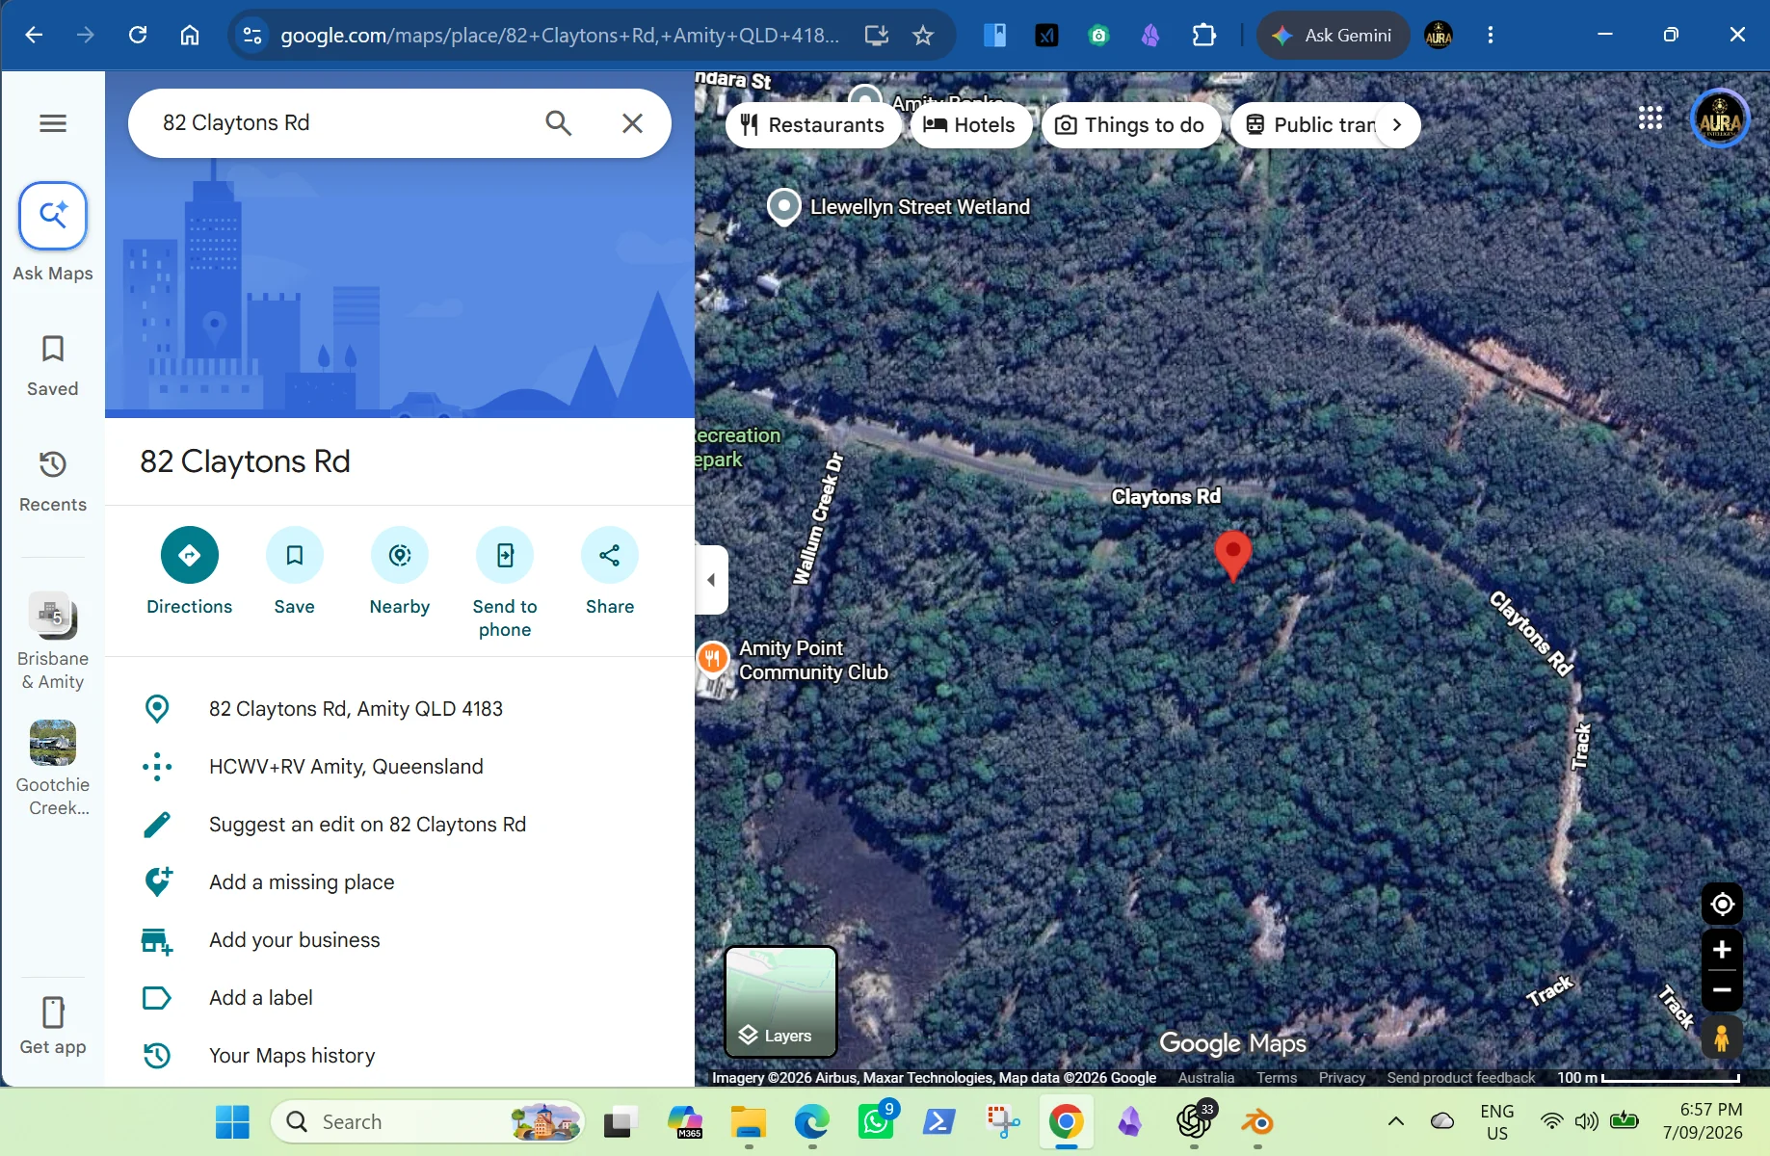1770x1156 pixels.
Task: Open Ask Maps
Action: tap(53, 234)
